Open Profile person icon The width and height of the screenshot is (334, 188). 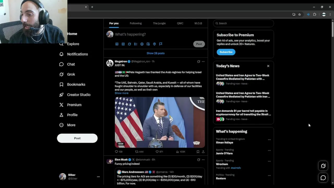pyautogui.click(x=61, y=115)
